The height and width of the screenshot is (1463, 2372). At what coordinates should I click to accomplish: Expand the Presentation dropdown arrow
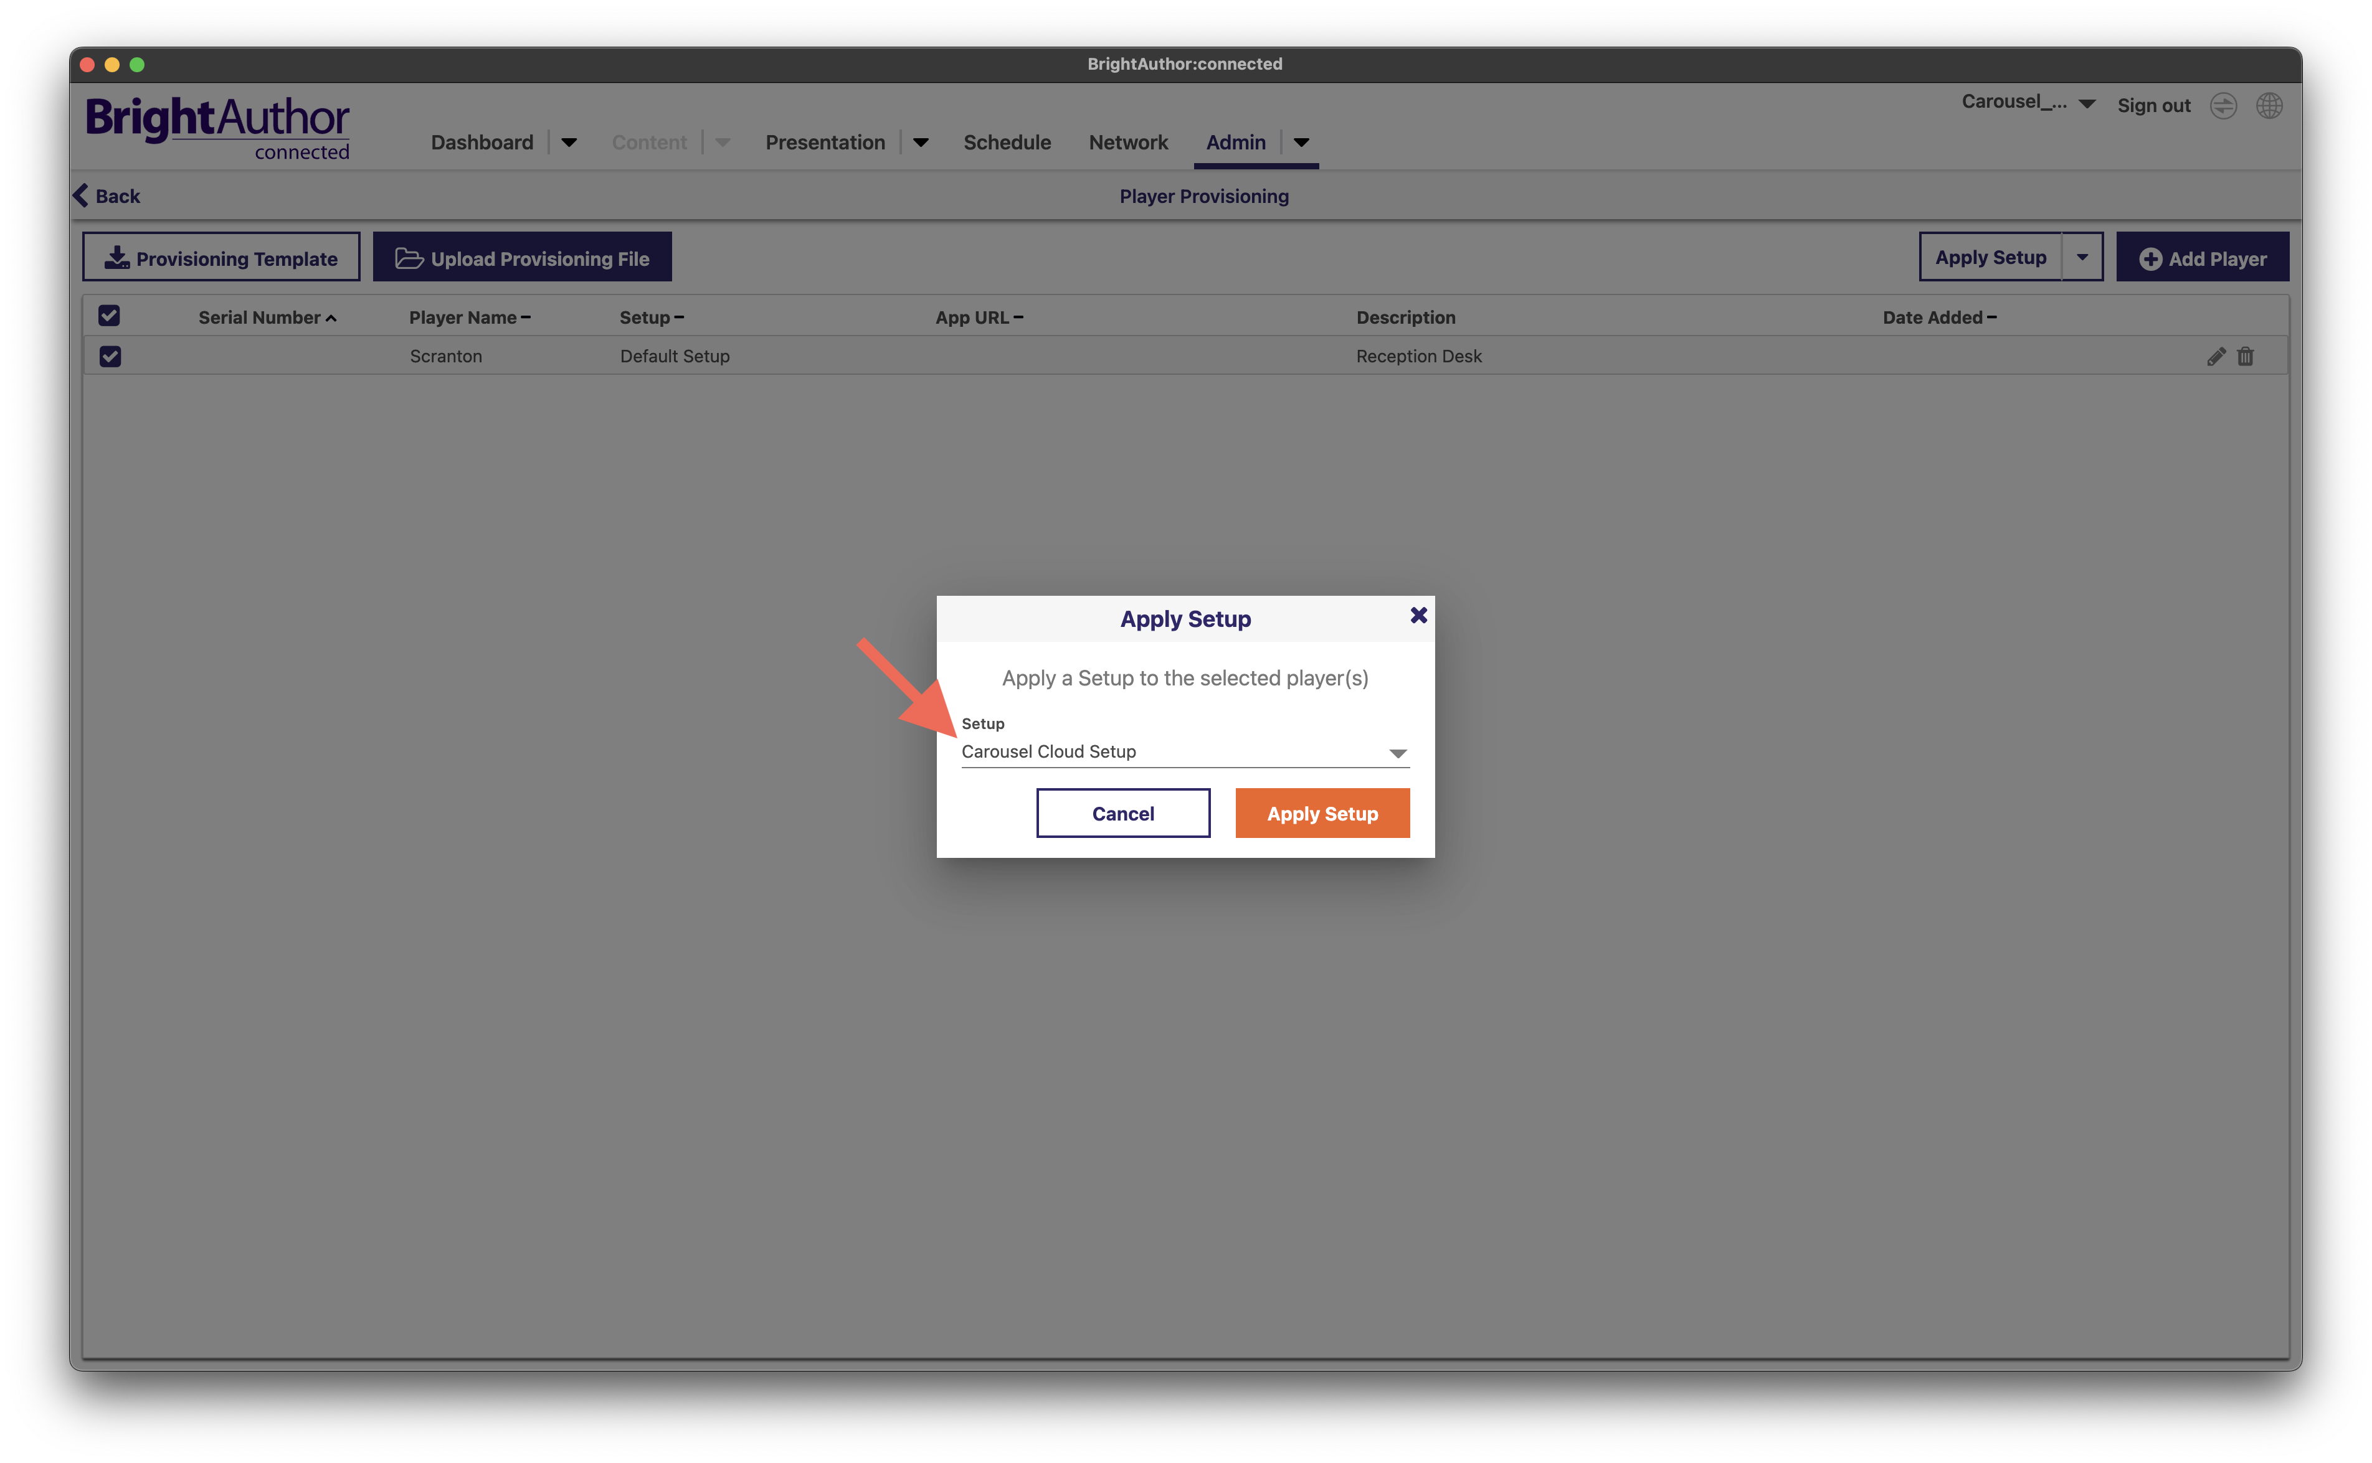point(921,143)
